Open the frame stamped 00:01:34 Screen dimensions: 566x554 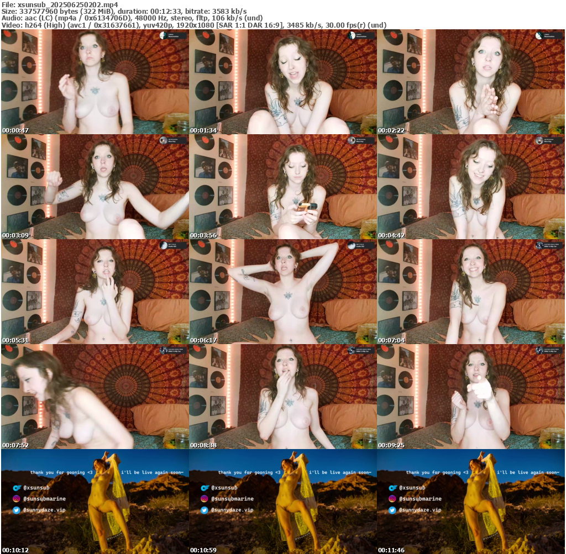(x=283, y=82)
